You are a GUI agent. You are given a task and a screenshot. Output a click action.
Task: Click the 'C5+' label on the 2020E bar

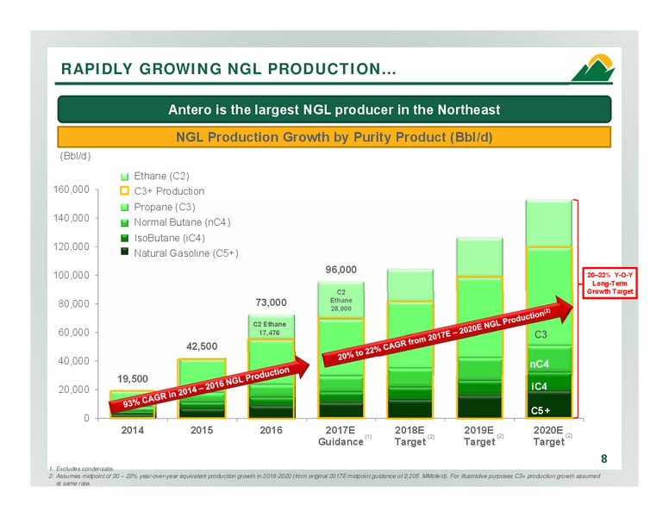(x=541, y=411)
